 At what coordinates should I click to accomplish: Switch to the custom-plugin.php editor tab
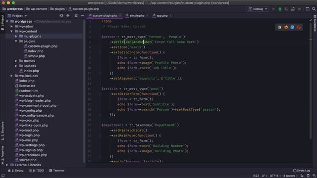[x=105, y=15]
